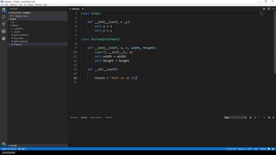Open the Selection menu
This screenshot has width=276, height=155.
click(13, 5)
